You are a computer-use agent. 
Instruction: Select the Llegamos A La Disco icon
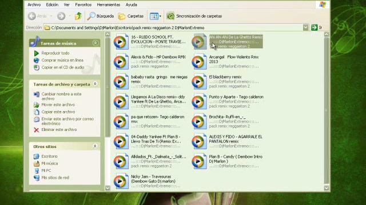121,101
